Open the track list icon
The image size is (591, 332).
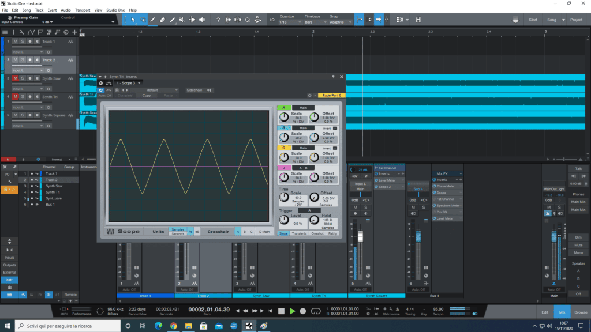pos(5,32)
